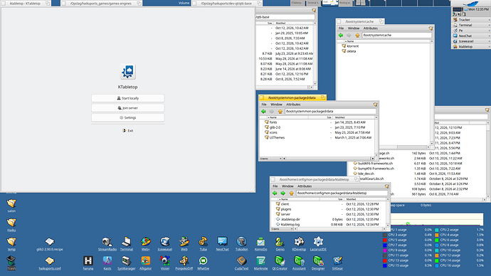Launch Genio from the desktop
491x276 pixels.
coord(280,244)
